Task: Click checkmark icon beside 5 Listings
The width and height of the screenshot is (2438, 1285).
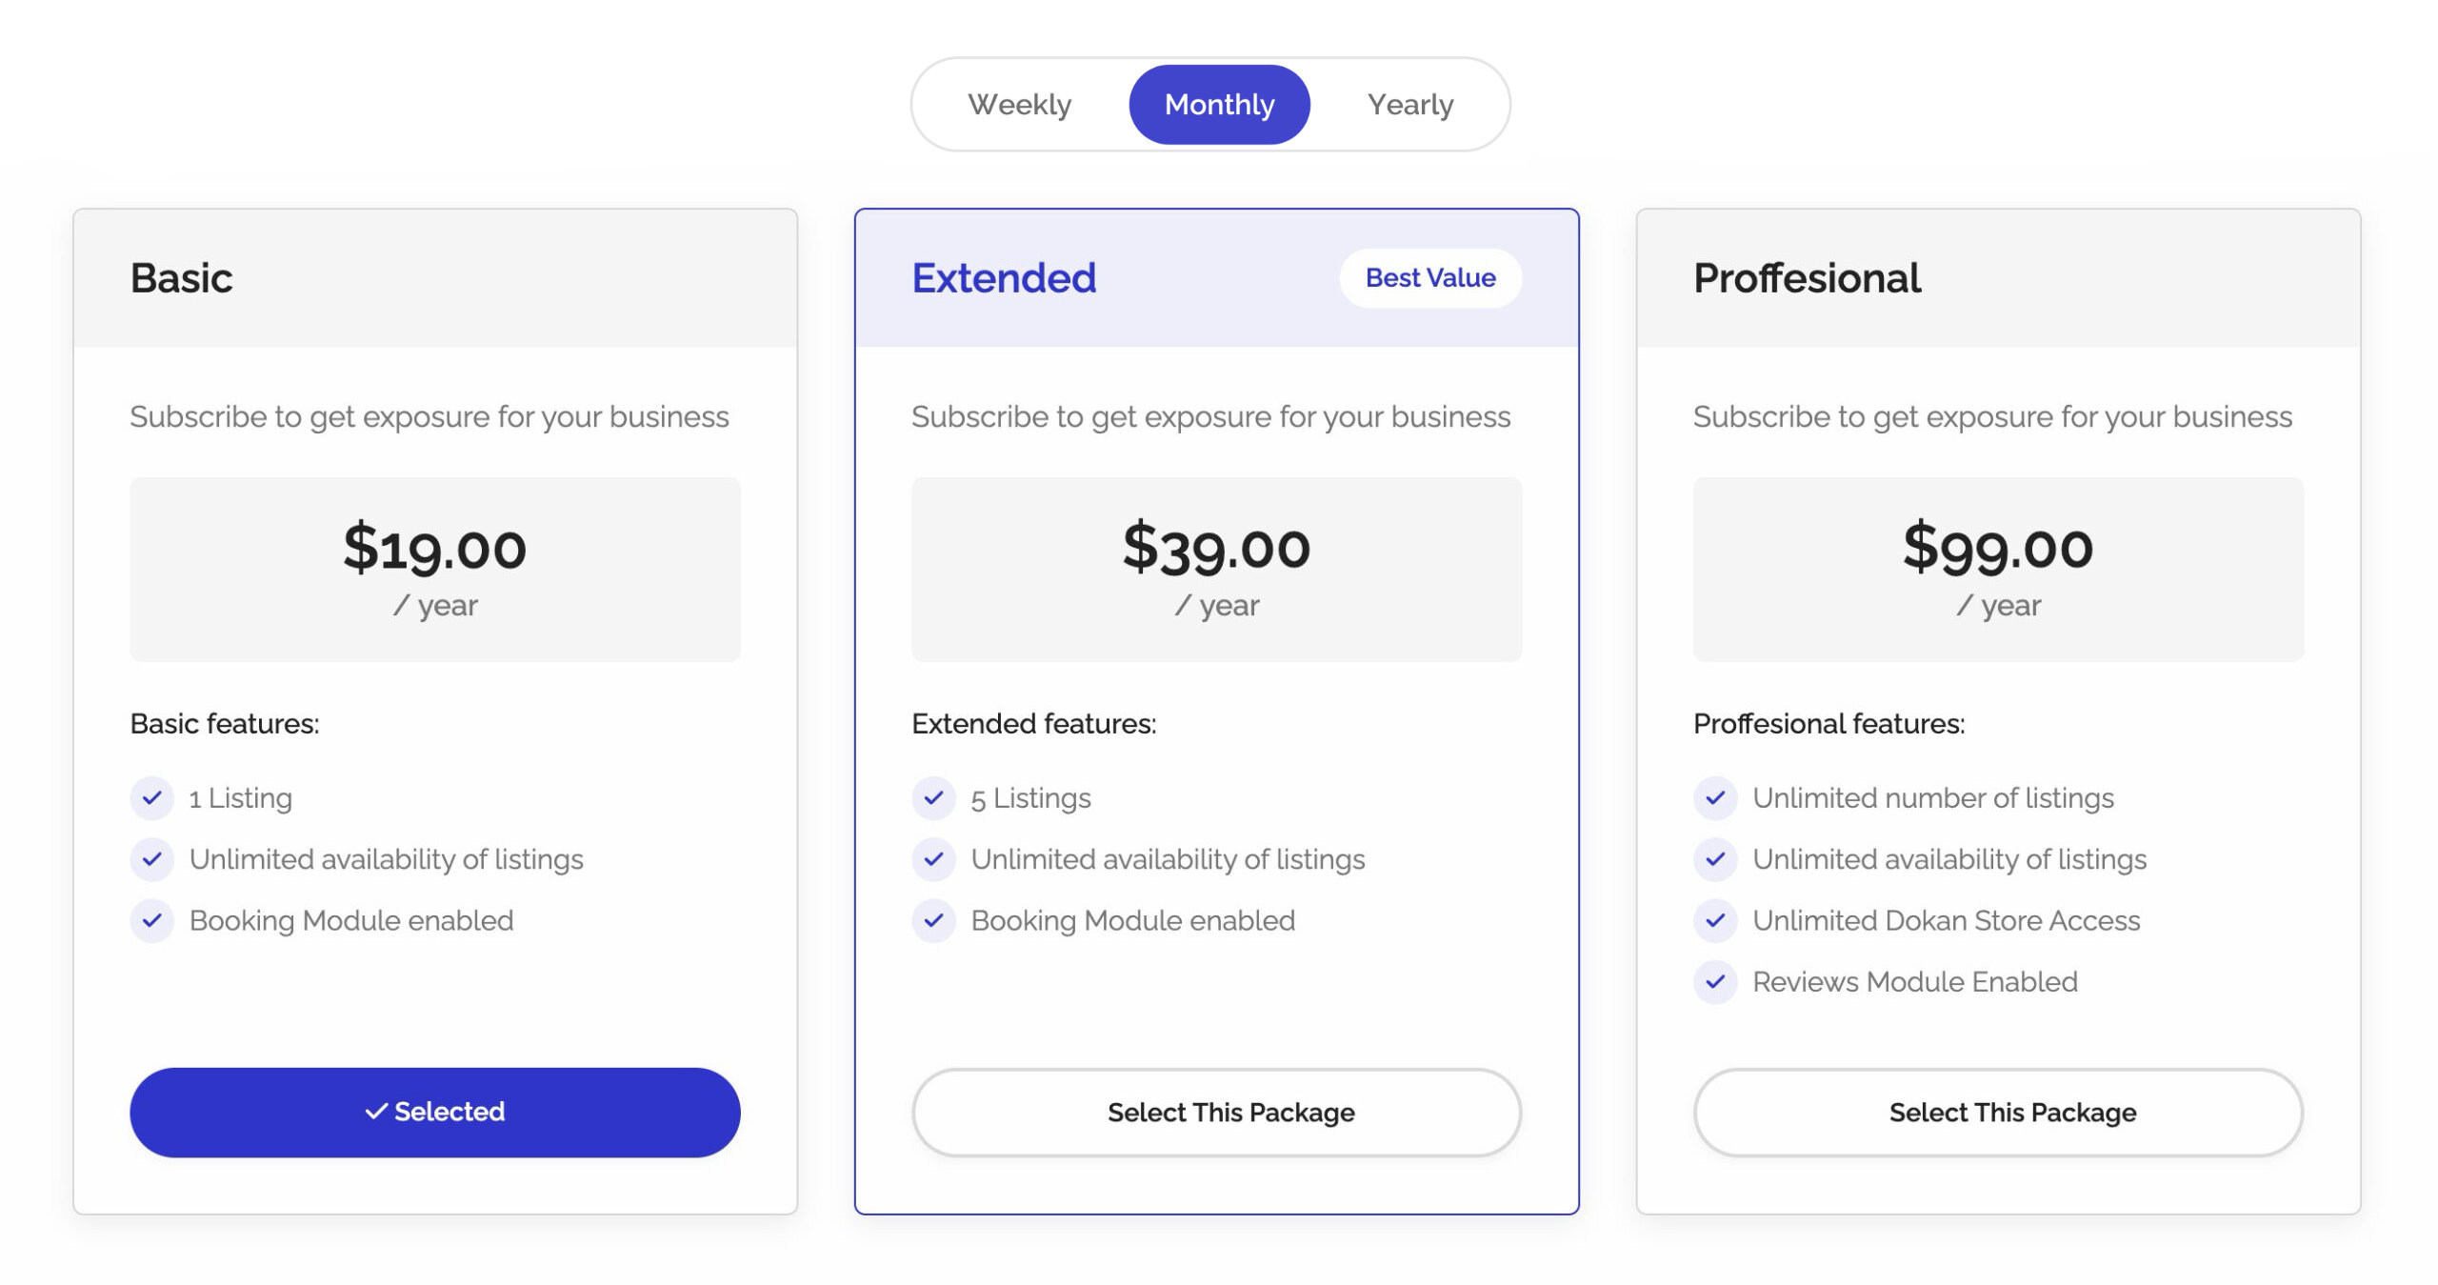Action: (933, 798)
